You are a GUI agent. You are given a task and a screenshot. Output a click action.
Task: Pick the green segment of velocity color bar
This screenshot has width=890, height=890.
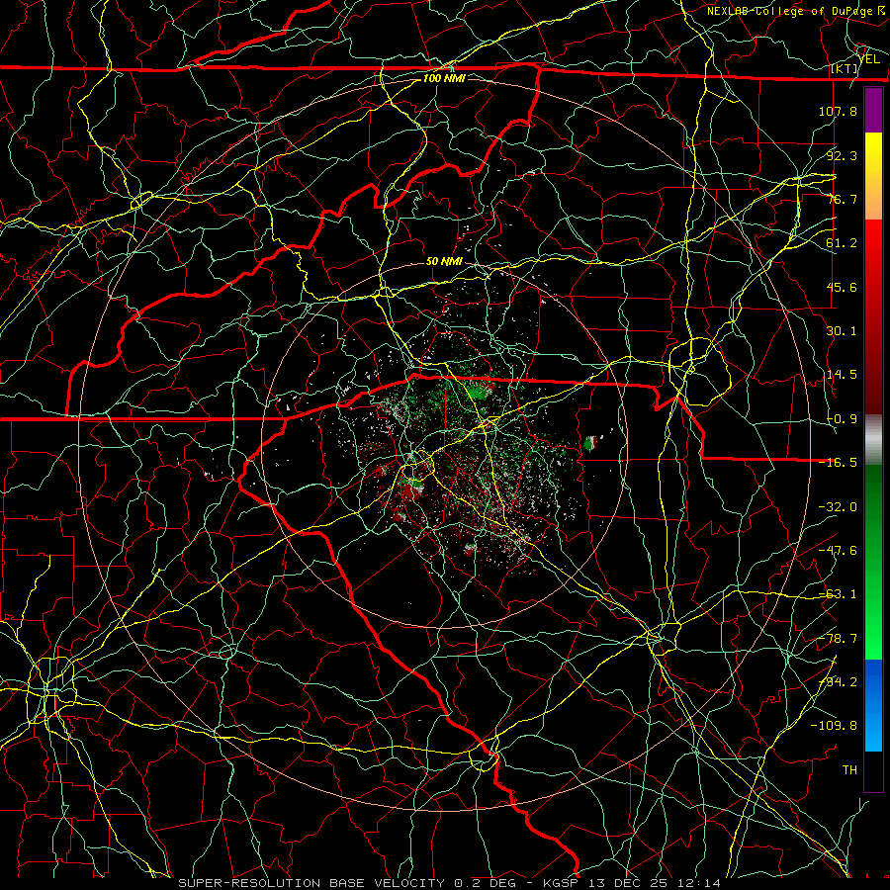[873, 562]
